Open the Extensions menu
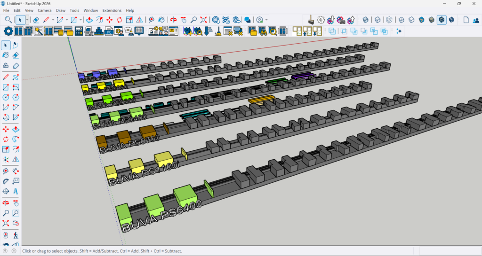The width and height of the screenshot is (482, 256). point(112,10)
